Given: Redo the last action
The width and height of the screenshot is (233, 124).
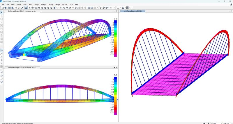Looking at the screenshot, I should coord(19,8).
